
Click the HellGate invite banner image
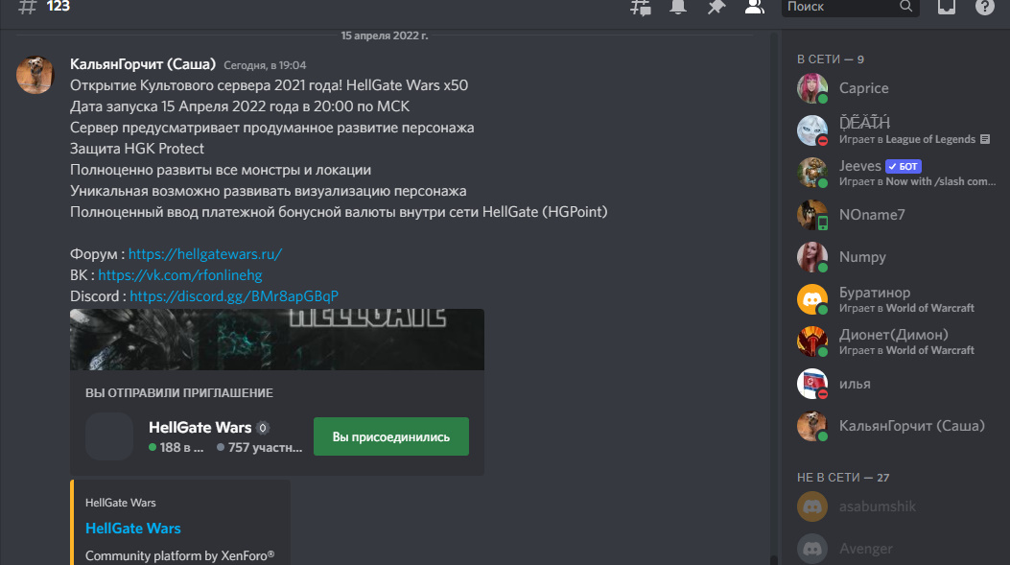coord(277,340)
